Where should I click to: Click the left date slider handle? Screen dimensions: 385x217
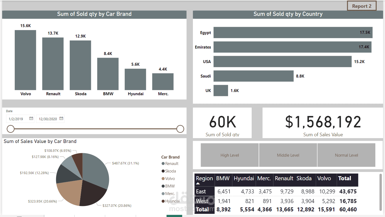click(10, 129)
